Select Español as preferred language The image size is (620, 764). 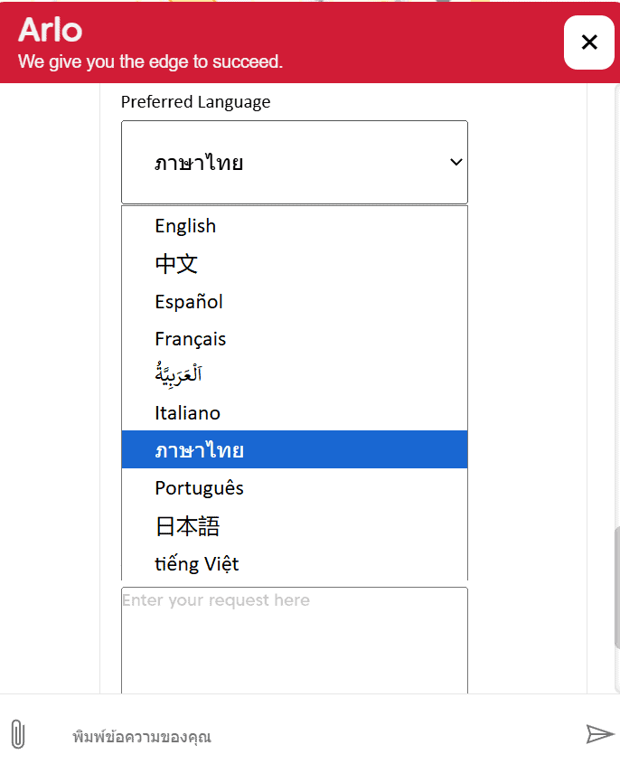click(189, 302)
